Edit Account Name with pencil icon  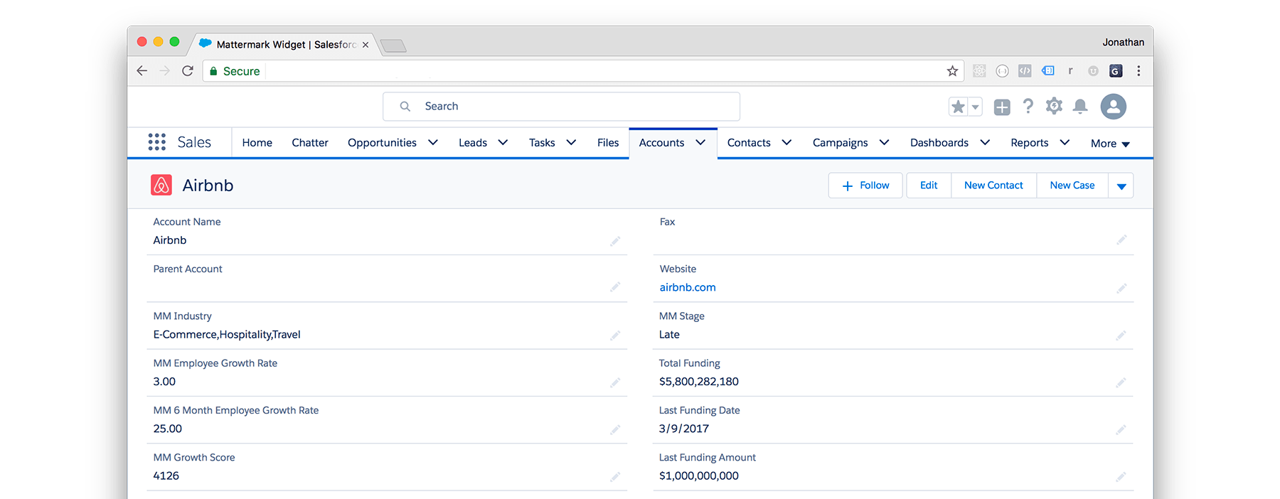tap(615, 241)
